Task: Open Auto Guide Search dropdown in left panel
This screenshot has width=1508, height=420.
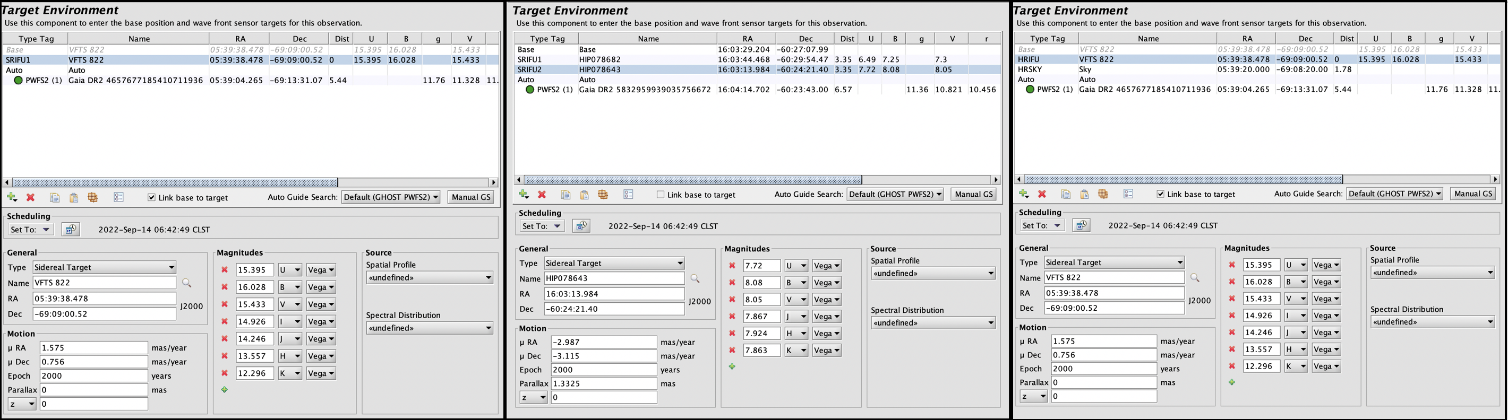Action: (x=391, y=197)
